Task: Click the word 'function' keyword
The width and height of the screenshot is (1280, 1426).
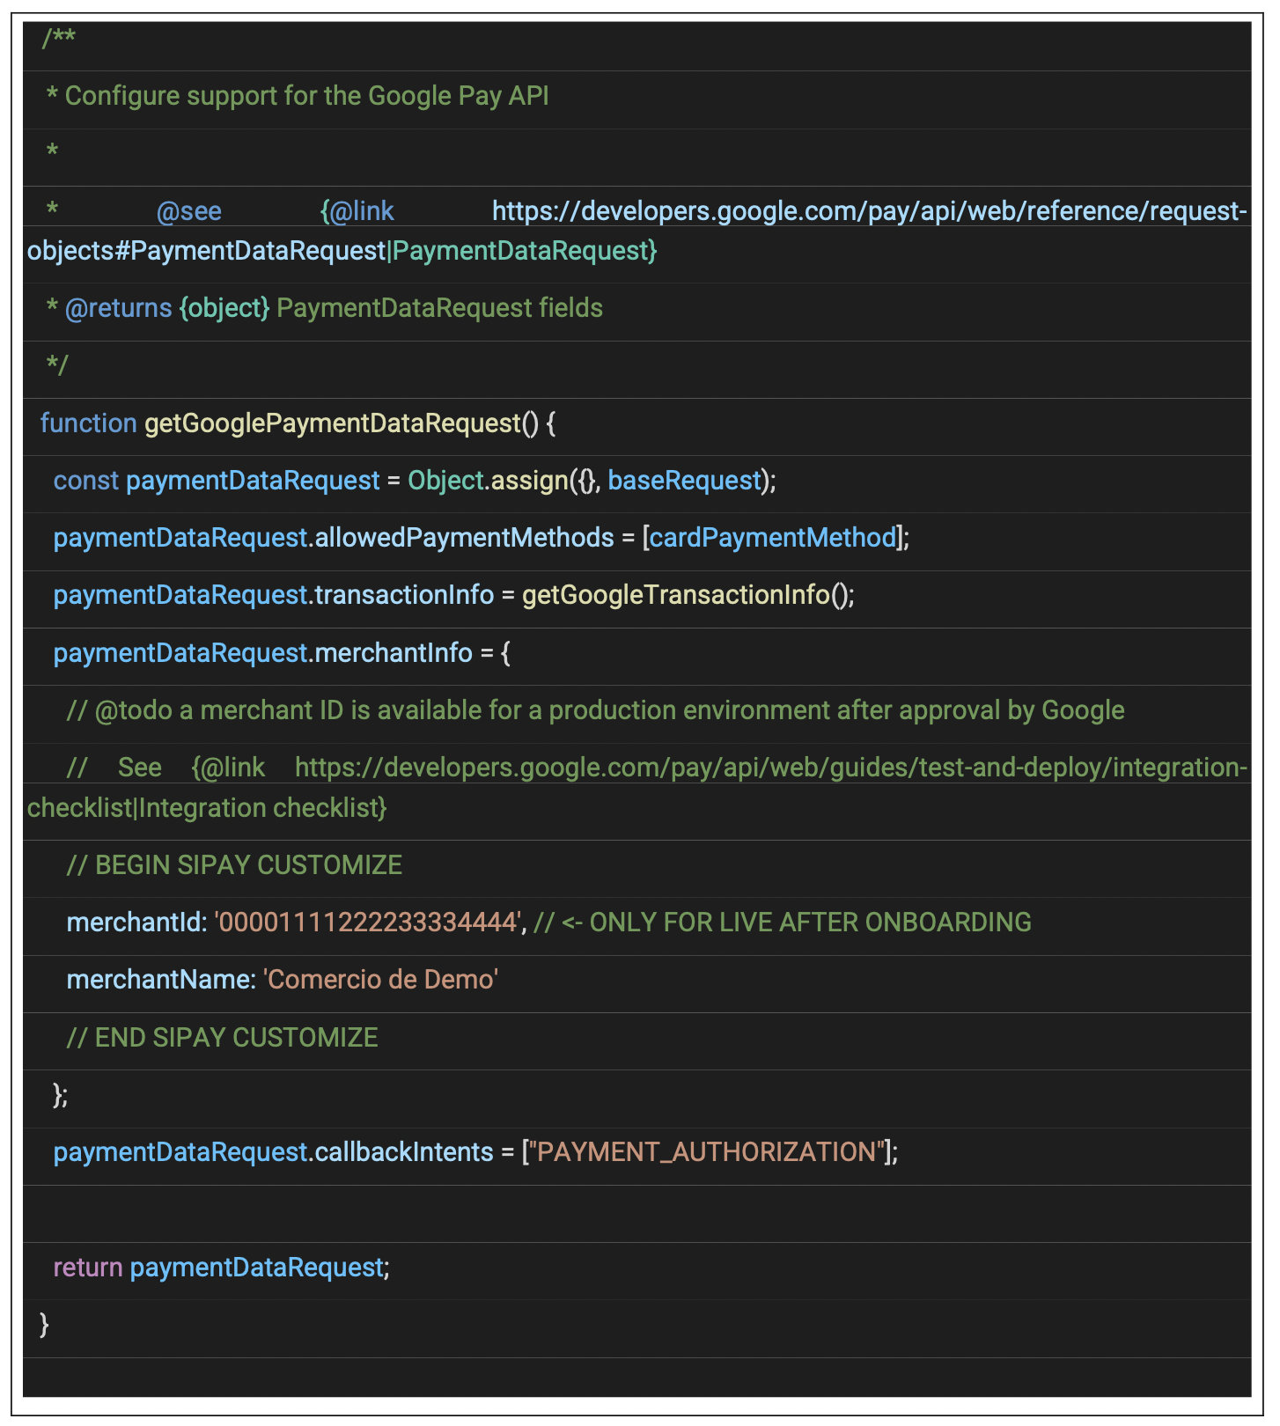Action: [88, 423]
